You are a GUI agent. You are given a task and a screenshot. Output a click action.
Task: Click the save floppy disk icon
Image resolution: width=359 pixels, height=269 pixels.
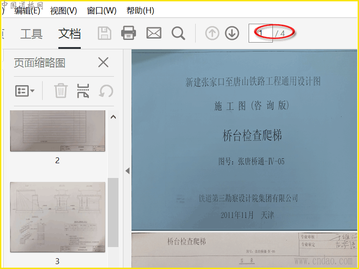pyautogui.click(x=105, y=33)
